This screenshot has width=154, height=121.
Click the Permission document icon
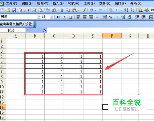tap(20, 10)
